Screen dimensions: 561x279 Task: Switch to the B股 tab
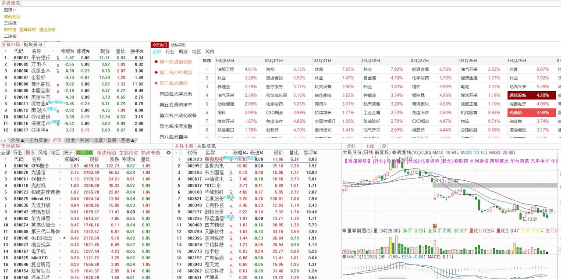point(112,140)
